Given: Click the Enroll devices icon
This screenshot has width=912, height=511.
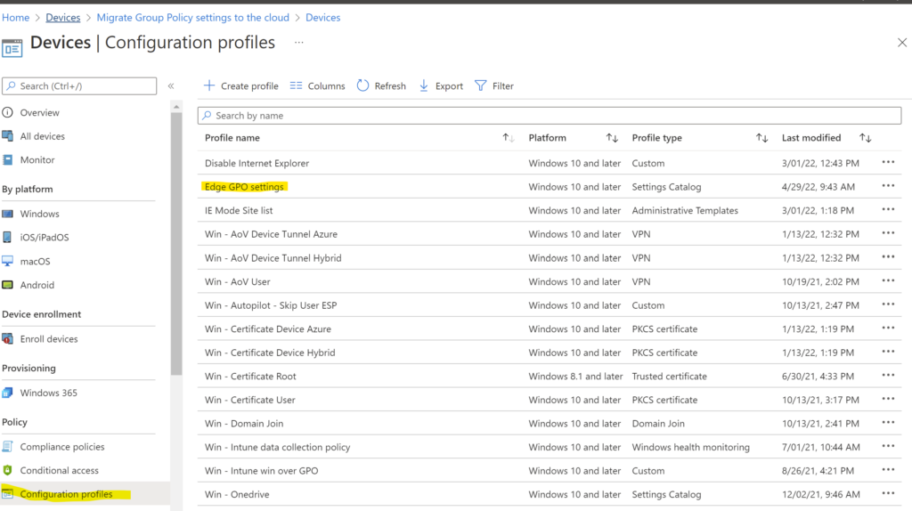Looking at the screenshot, I should point(7,338).
